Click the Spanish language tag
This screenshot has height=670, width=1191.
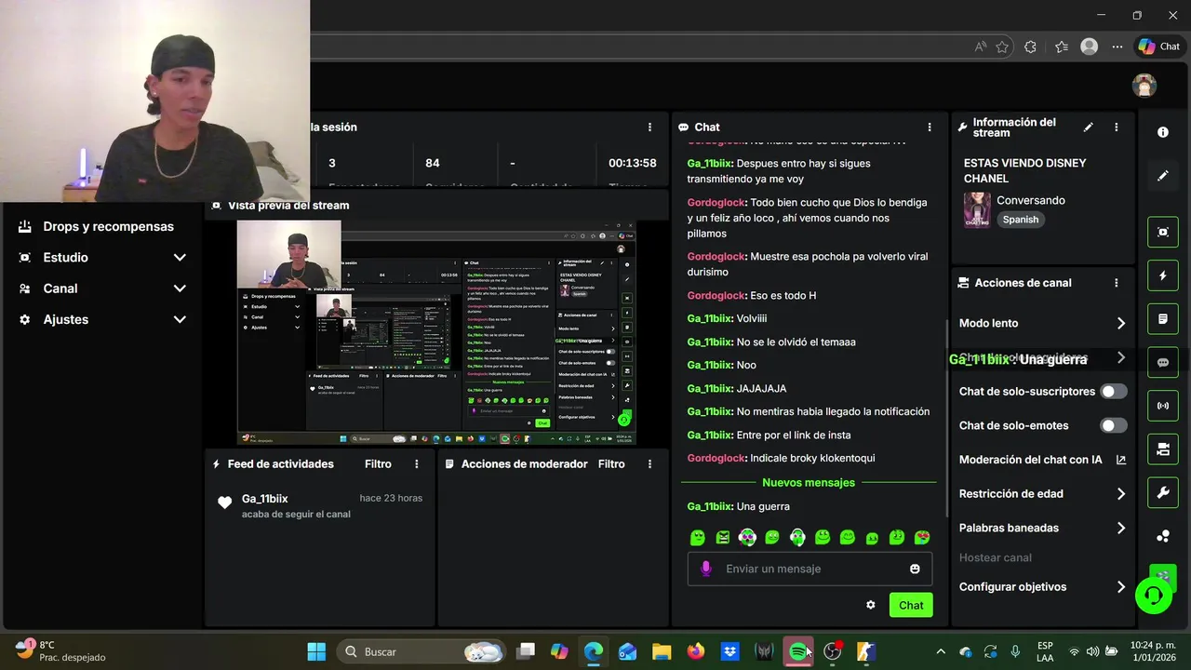point(1021,220)
